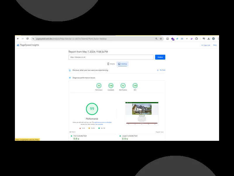Select the Desktop tab
The image size is (234, 176).
[x=123, y=64]
